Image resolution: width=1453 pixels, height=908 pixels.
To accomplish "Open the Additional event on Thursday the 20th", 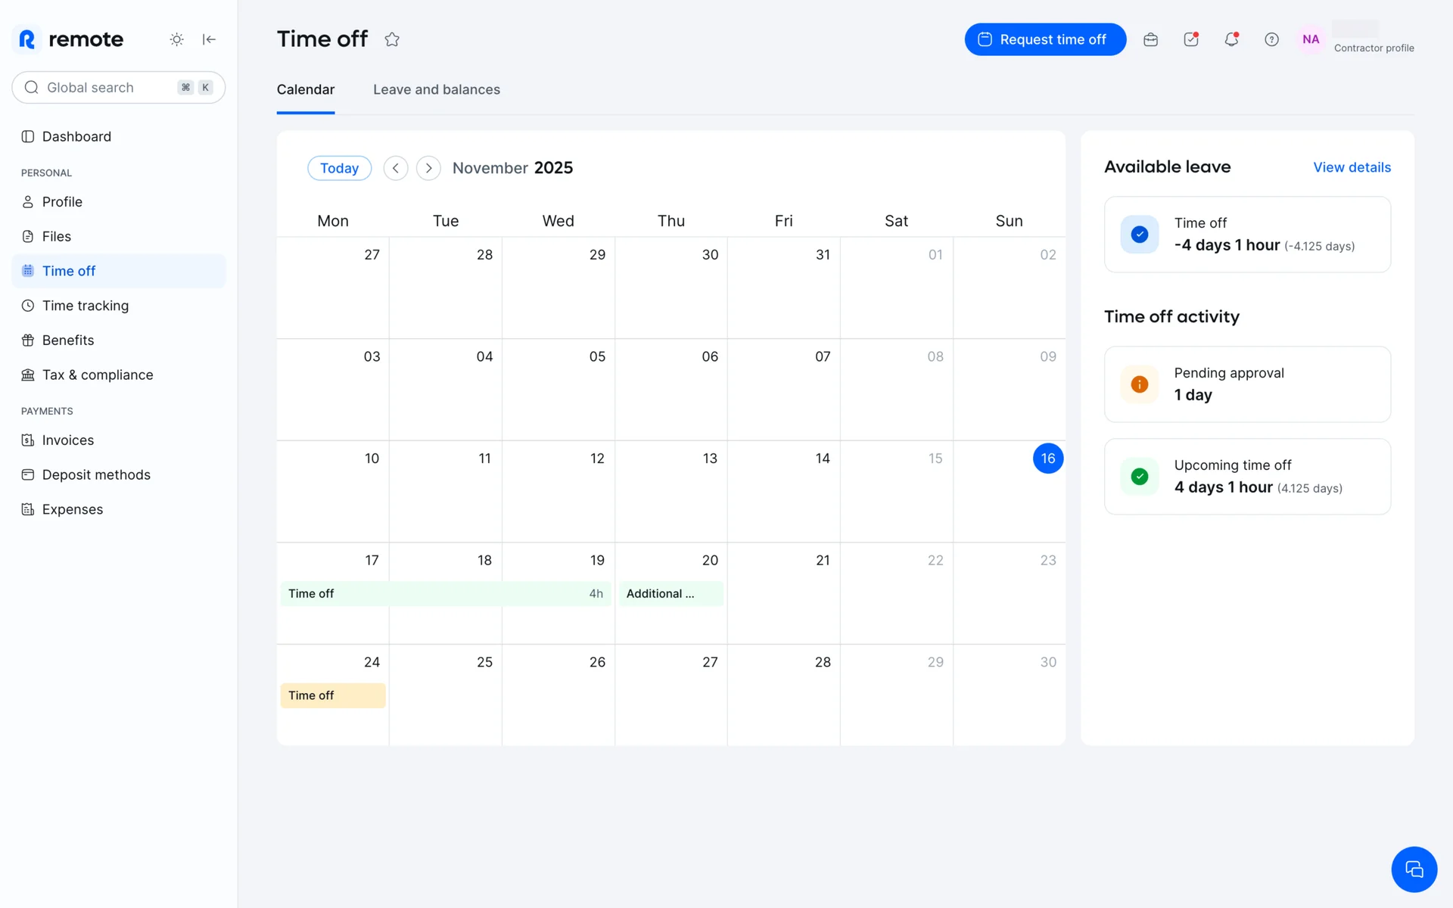I will pyautogui.click(x=670, y=594).
